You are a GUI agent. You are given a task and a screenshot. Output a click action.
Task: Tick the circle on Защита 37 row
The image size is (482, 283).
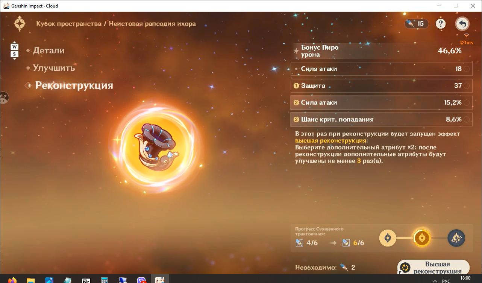pos(467,86)
